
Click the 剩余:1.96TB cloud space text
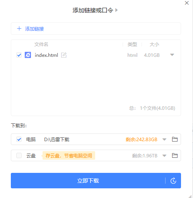click(x=145, y=156)
